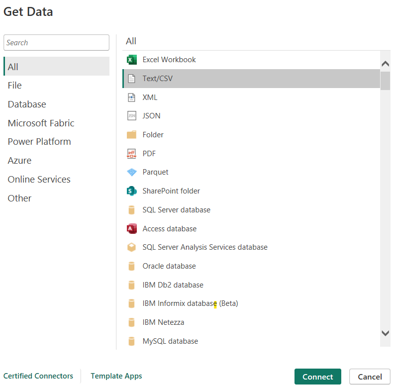Viewport: 394px width, 386px height.
Task: Select Oracle database label
Action: [x=169, y=266]
